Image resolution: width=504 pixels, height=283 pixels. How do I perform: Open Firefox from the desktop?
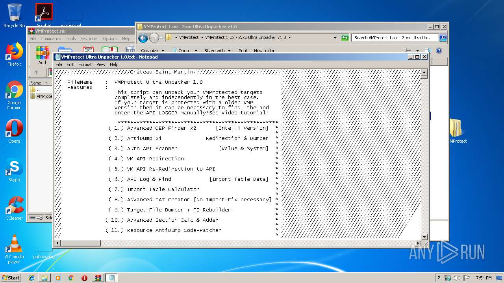tap(14, 54)
